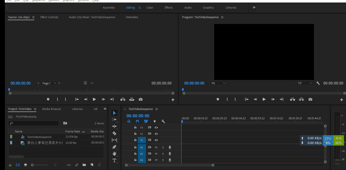
Task: Select the Slip tool
Action: click(114, 140)
